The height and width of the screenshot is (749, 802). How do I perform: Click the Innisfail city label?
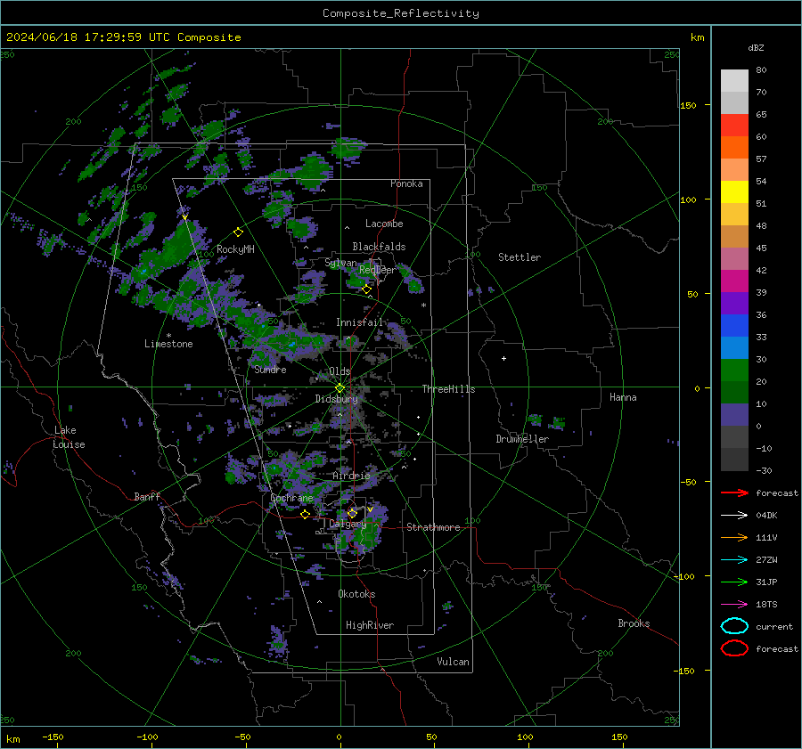359,322
